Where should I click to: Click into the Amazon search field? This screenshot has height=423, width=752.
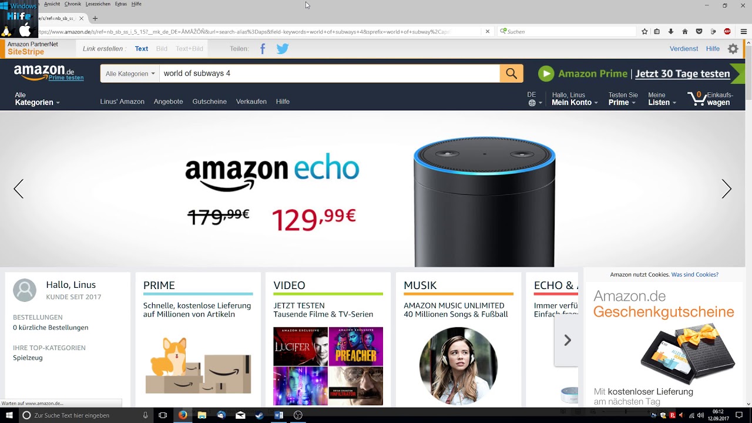pyautogui.click(x=330, y=73)
